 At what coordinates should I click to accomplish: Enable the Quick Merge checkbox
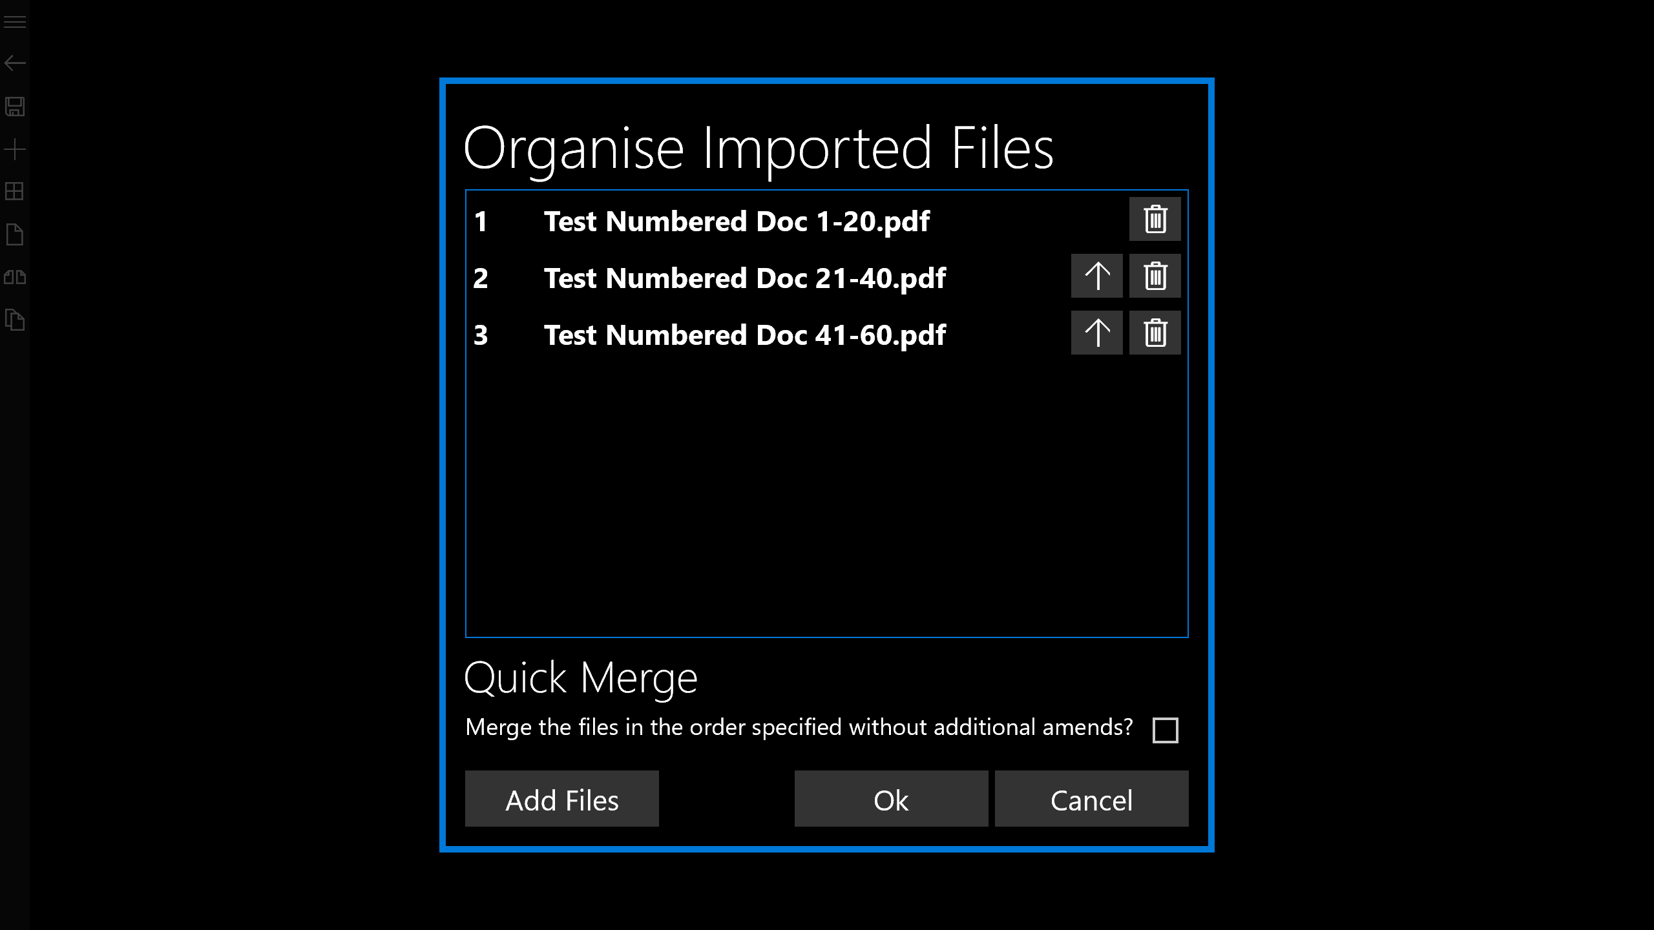1165,730
